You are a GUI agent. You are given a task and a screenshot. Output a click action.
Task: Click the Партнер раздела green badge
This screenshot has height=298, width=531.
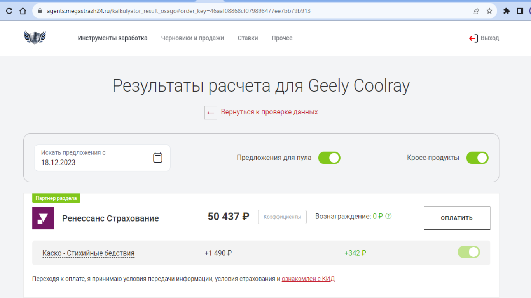pyautogui.click(x=56, y=198)
